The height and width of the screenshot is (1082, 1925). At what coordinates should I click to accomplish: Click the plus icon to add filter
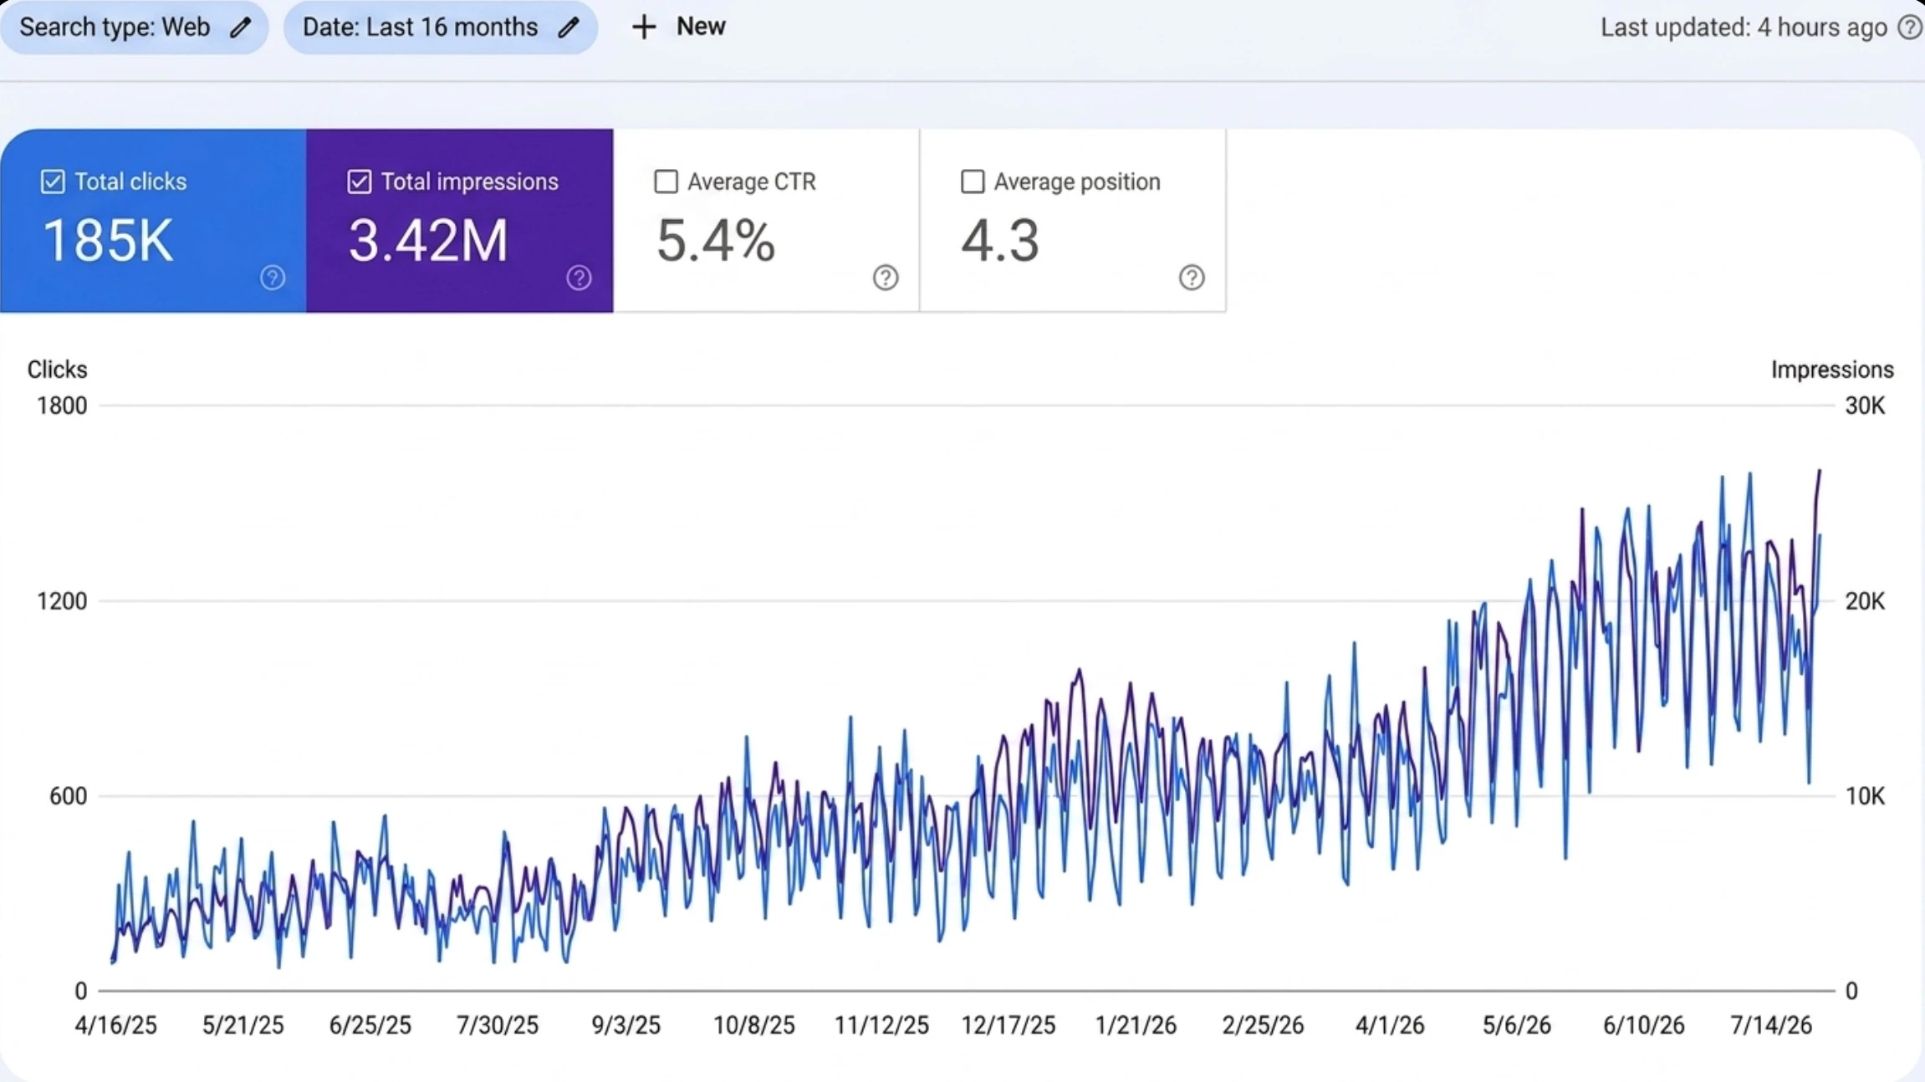[x=644, y=28]
